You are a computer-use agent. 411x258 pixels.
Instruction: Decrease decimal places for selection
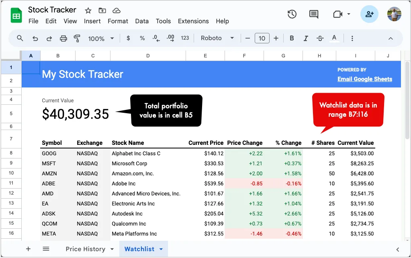coord(156,38)
